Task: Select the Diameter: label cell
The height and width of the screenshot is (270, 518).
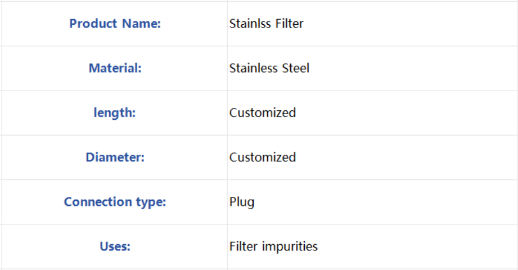Action: (x=115, y=157)
